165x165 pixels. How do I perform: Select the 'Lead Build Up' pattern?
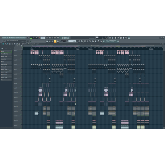point(6,54)
